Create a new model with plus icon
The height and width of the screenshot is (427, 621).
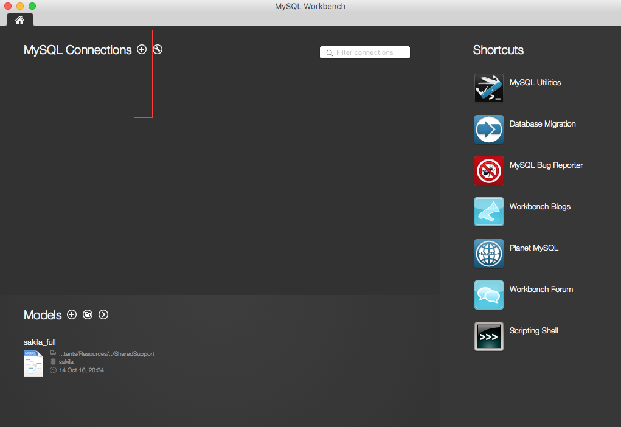[72, 314]
